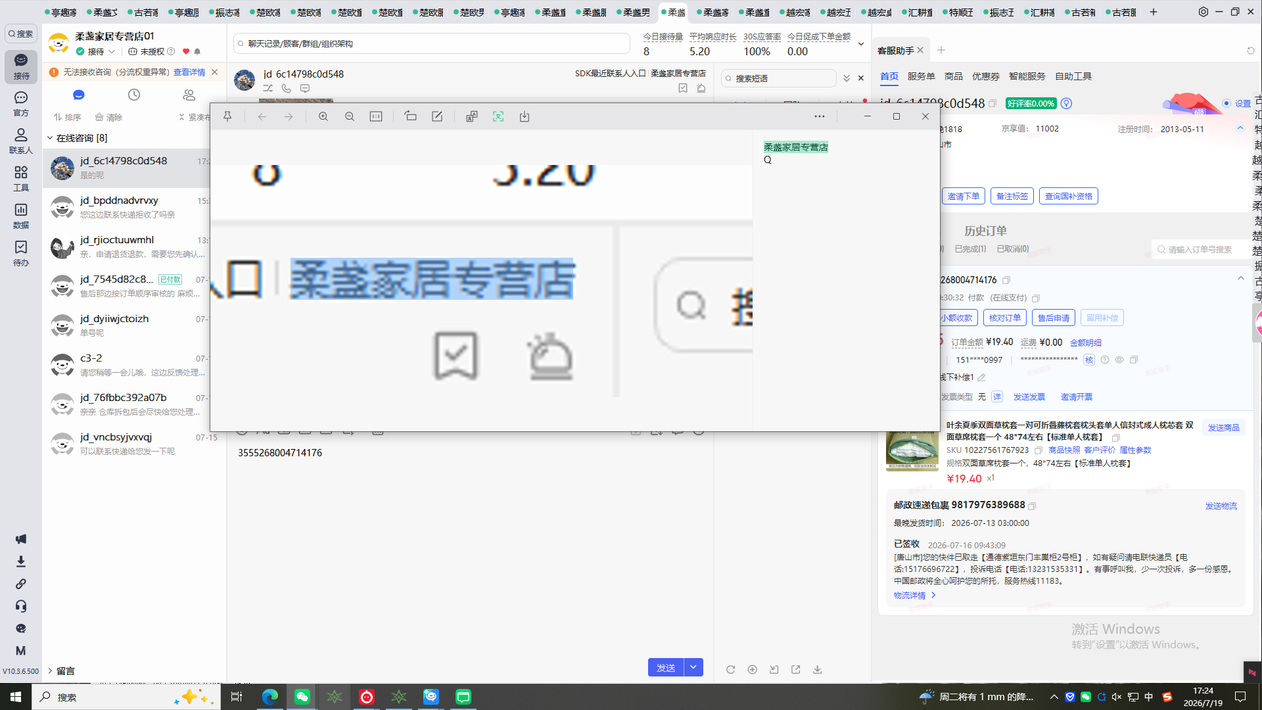This screenshot has width=1262, height=710.
Task: Open WeChat from the taskbar
Action: coord(302,697)
